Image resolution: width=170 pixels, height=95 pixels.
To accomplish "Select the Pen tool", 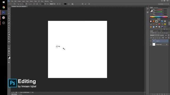I will point(9,42).
